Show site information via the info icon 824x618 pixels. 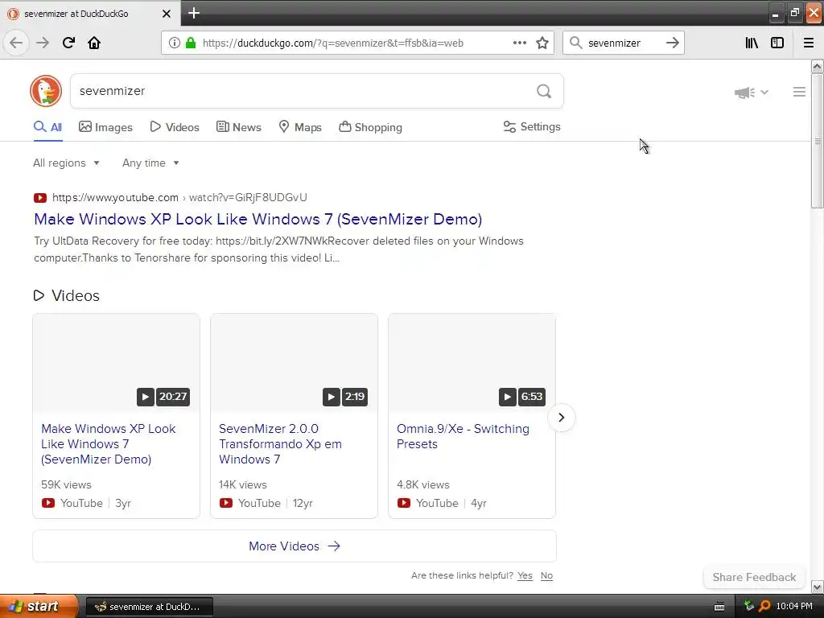click(175, 43)
